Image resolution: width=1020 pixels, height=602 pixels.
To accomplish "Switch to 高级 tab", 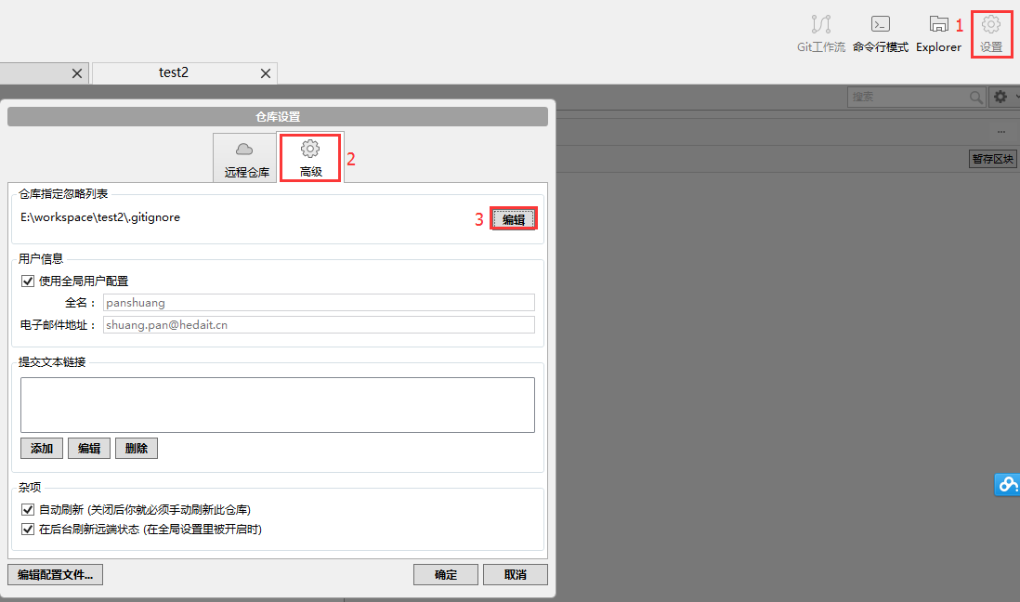I will coord(310,158).
